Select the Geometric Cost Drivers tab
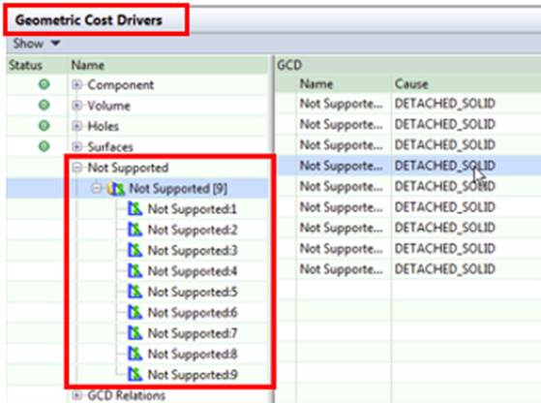Image resolution: width=541 pixels, height=403 pixels. [89, 20]
